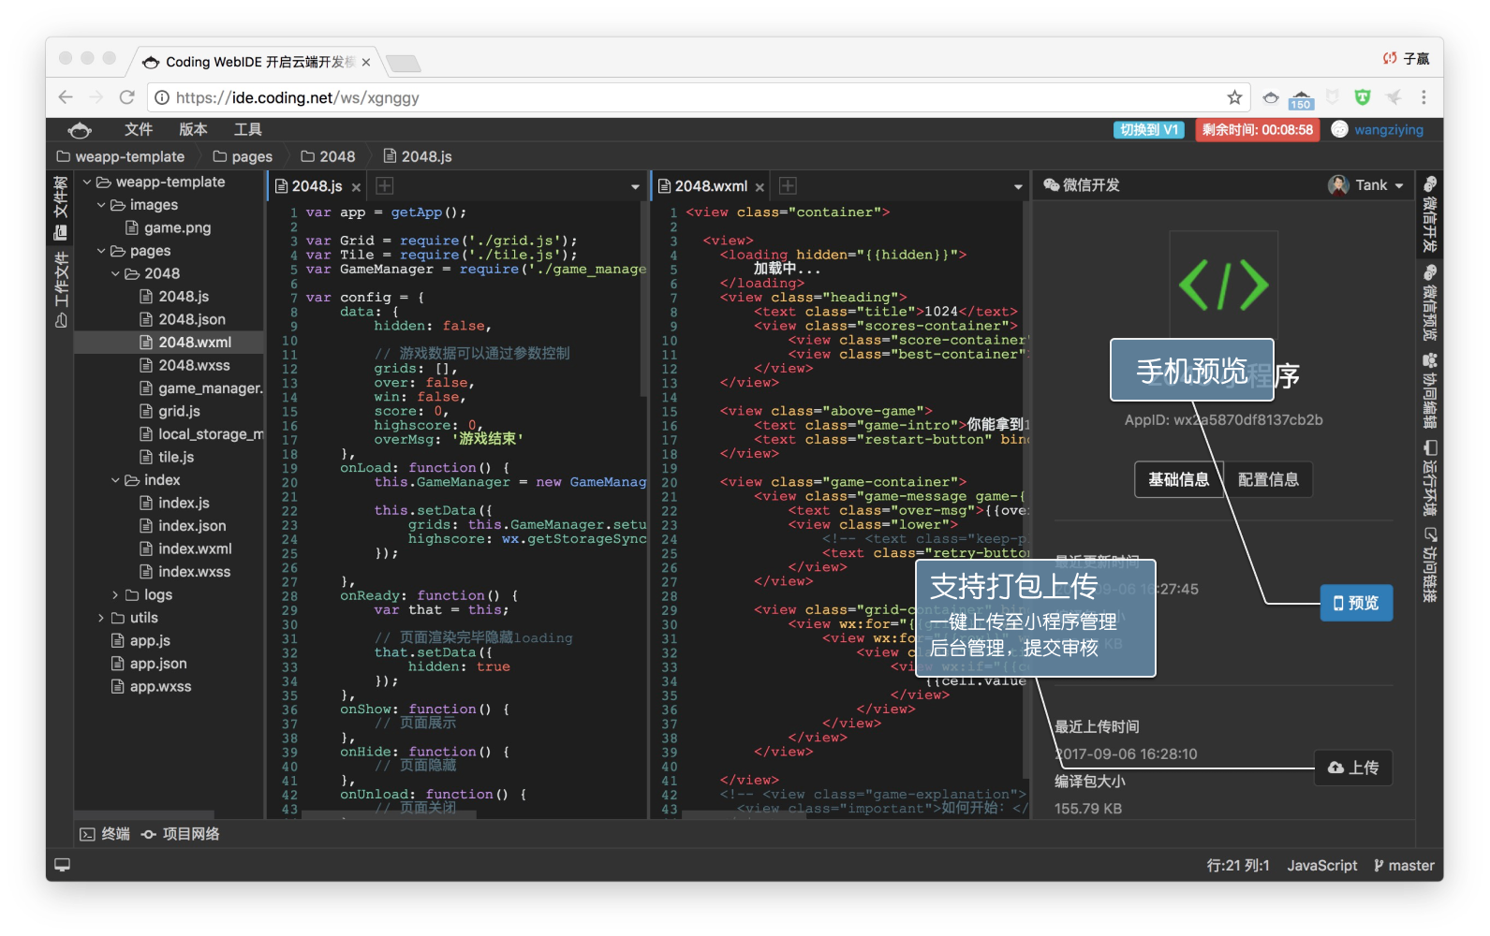The width and height of the screenshot is (1490, 936).
Task: Open left editor pane tab dropdown arrow
Action: click(635, 187)
